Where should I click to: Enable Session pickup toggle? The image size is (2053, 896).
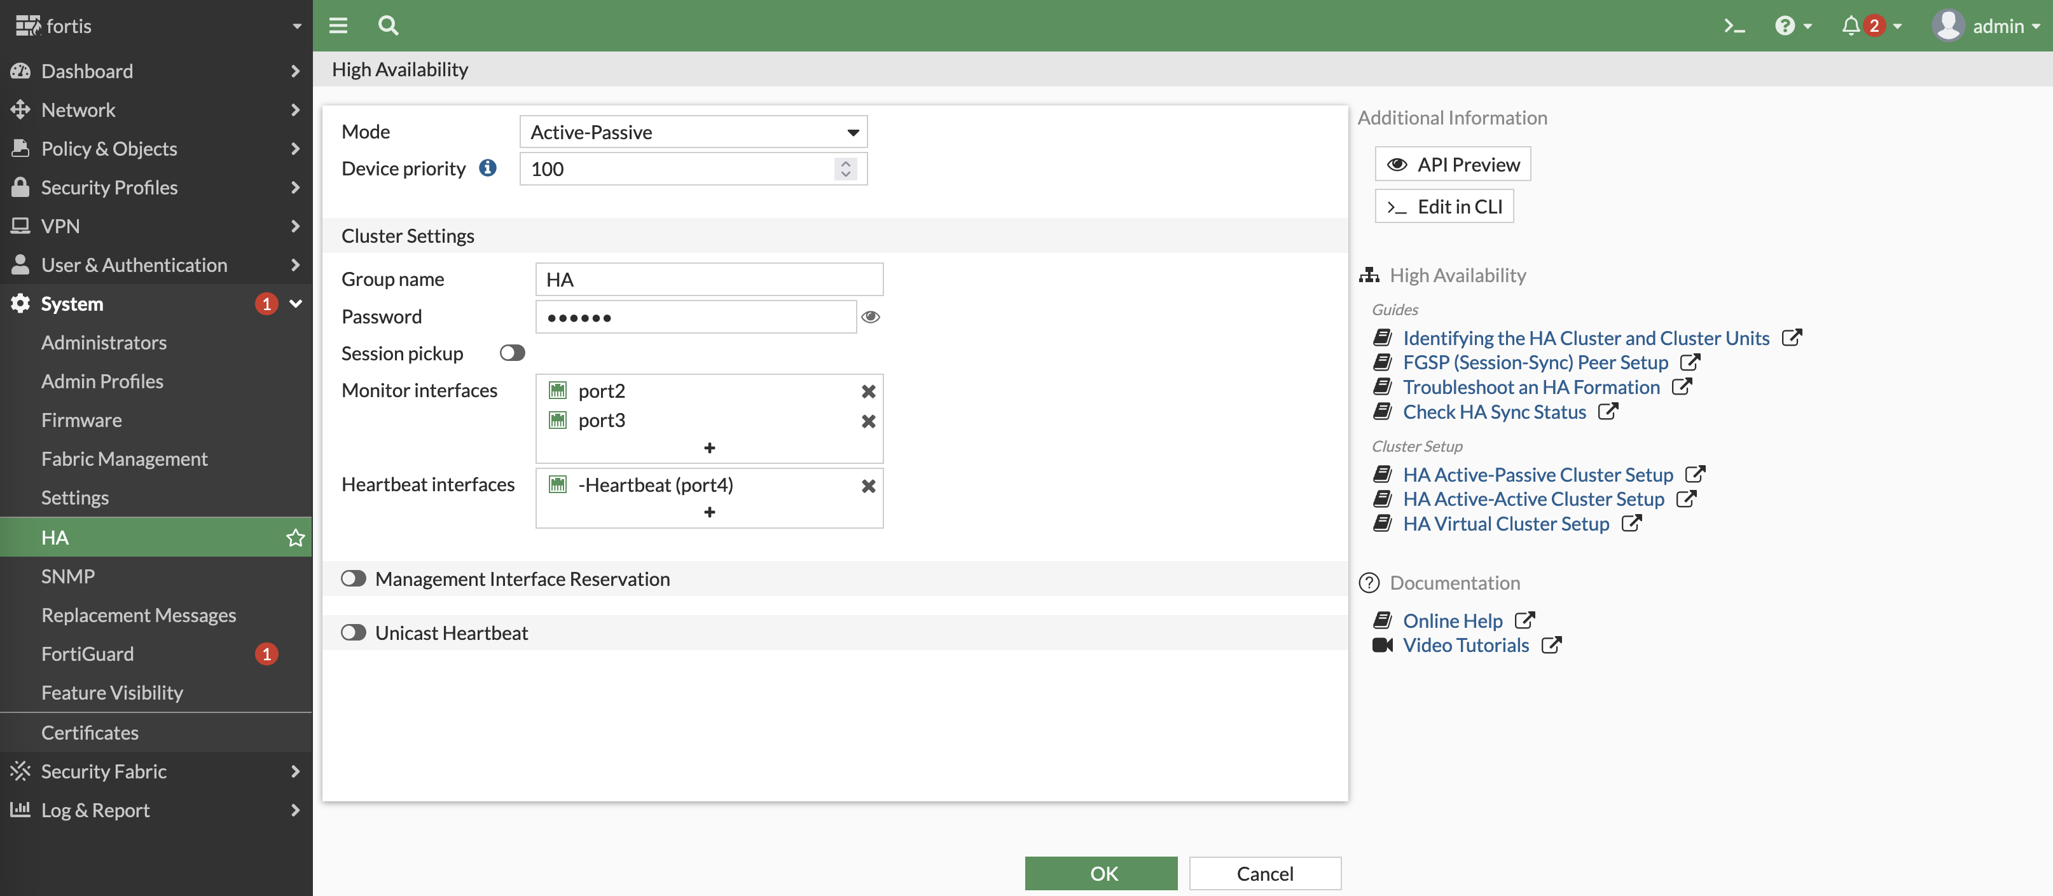coord(511,353)
